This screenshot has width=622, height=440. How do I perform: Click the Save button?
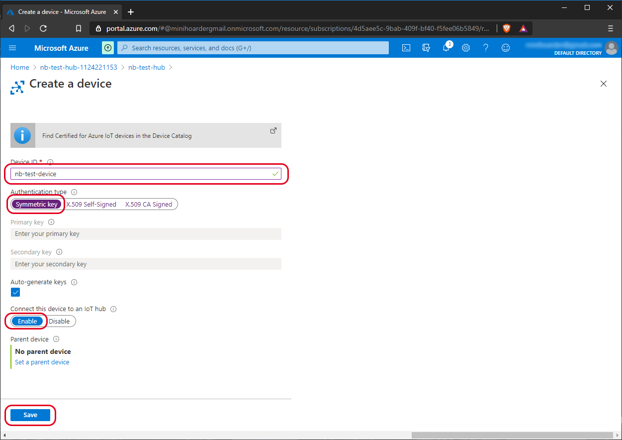click(30, 415)
